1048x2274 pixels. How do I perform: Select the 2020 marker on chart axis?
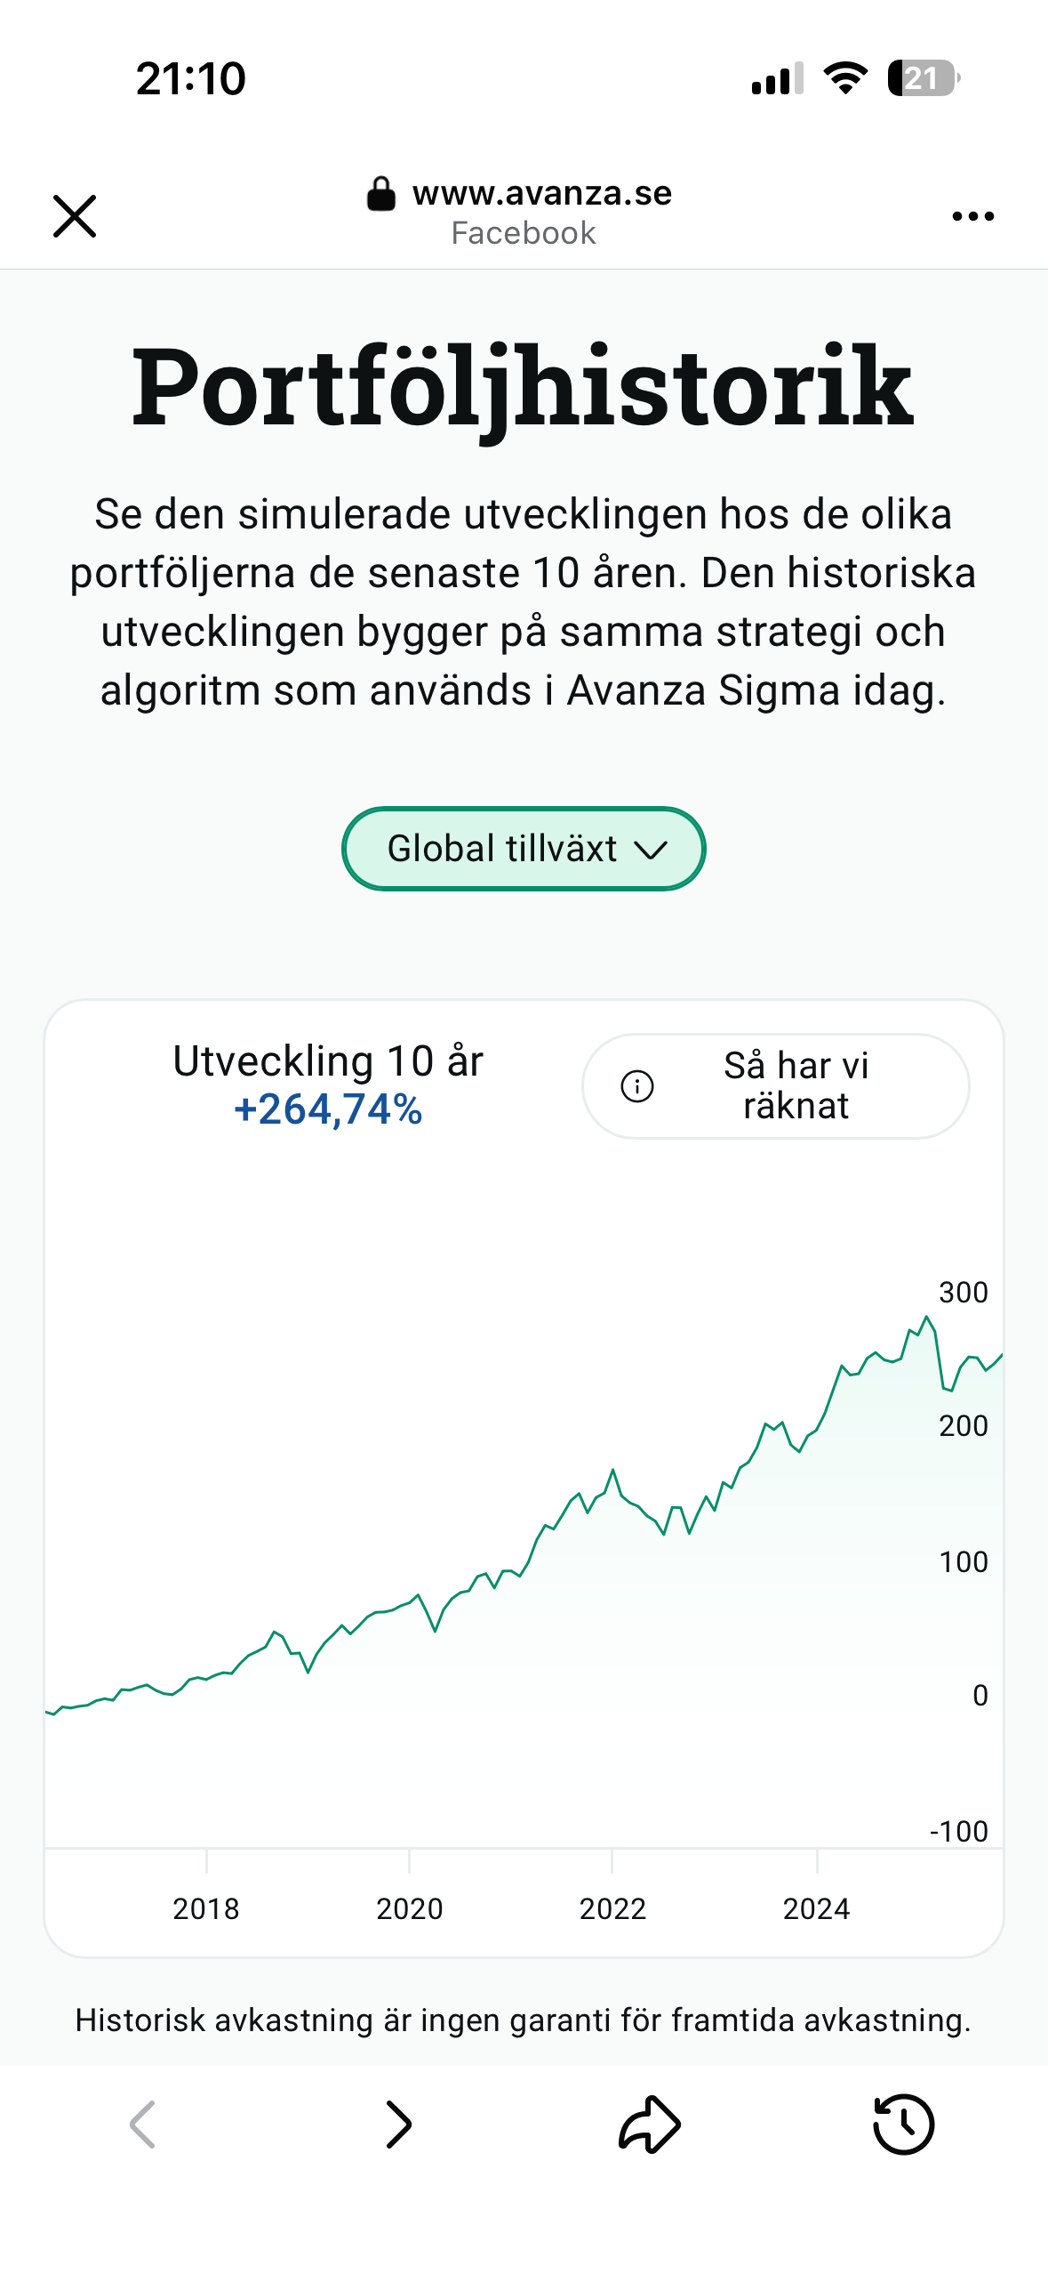[410, 1908]
